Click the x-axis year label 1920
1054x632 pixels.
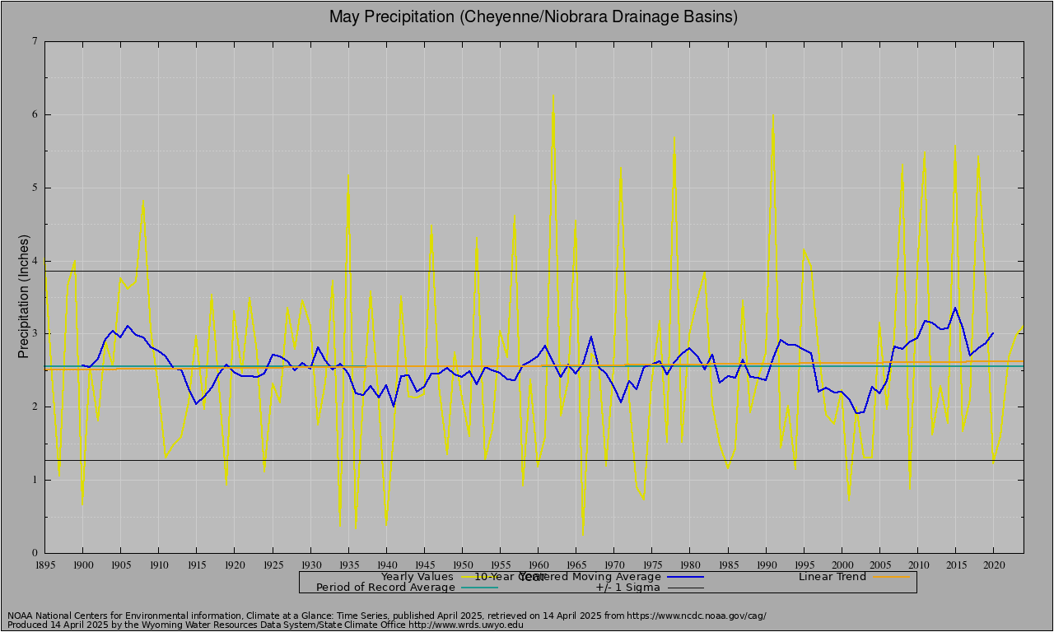click(x=234, y=565)
